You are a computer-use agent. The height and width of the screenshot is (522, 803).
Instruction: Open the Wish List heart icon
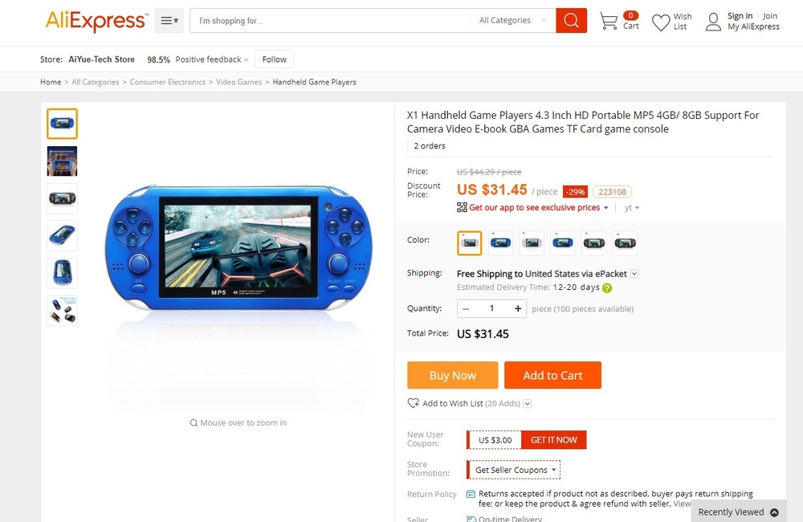click(x=661, y=22)
